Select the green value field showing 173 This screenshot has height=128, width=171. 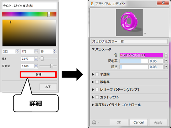coord(27,52)
